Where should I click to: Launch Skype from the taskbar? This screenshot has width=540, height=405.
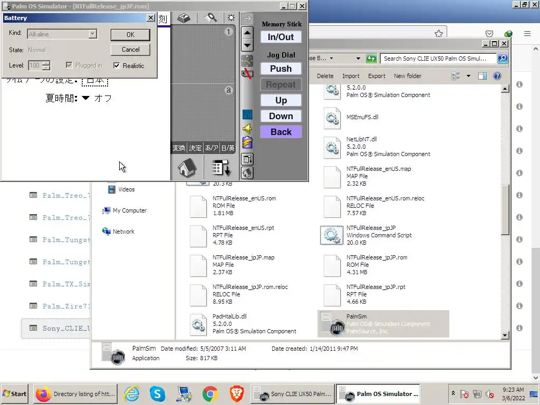(x=157, y=393)
